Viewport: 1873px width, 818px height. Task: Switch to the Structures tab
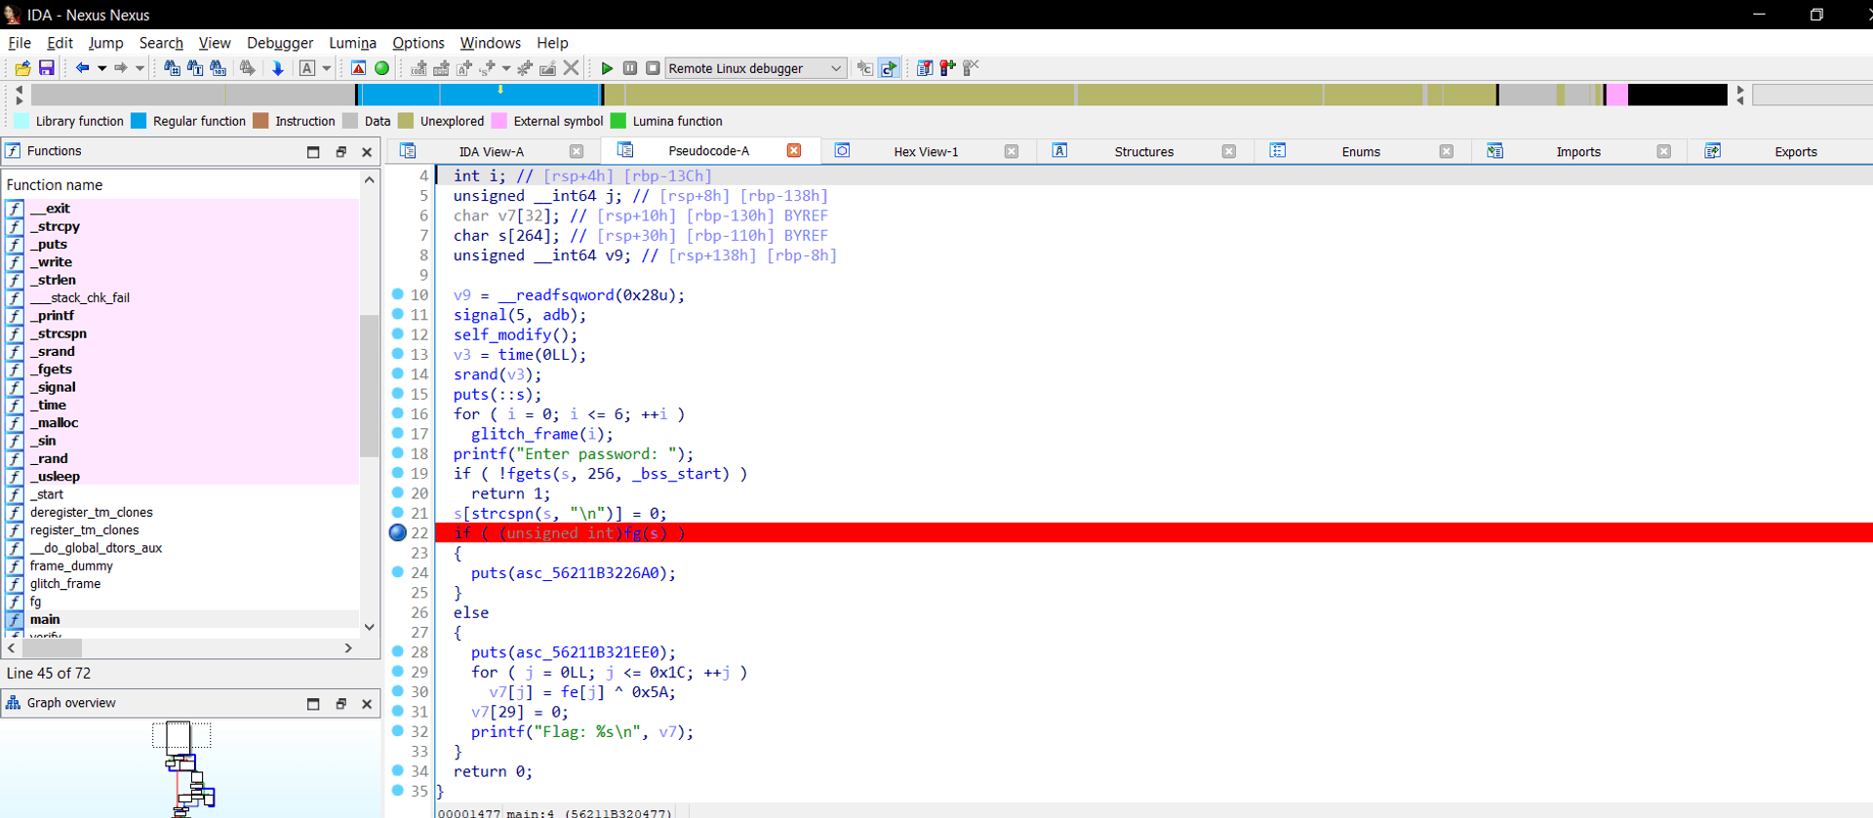(x=1143, y=151)
